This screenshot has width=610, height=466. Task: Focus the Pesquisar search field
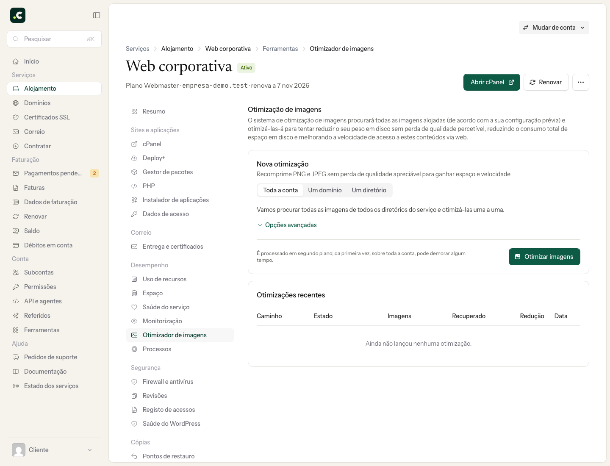pyautogui.click(x=54, y=39)
